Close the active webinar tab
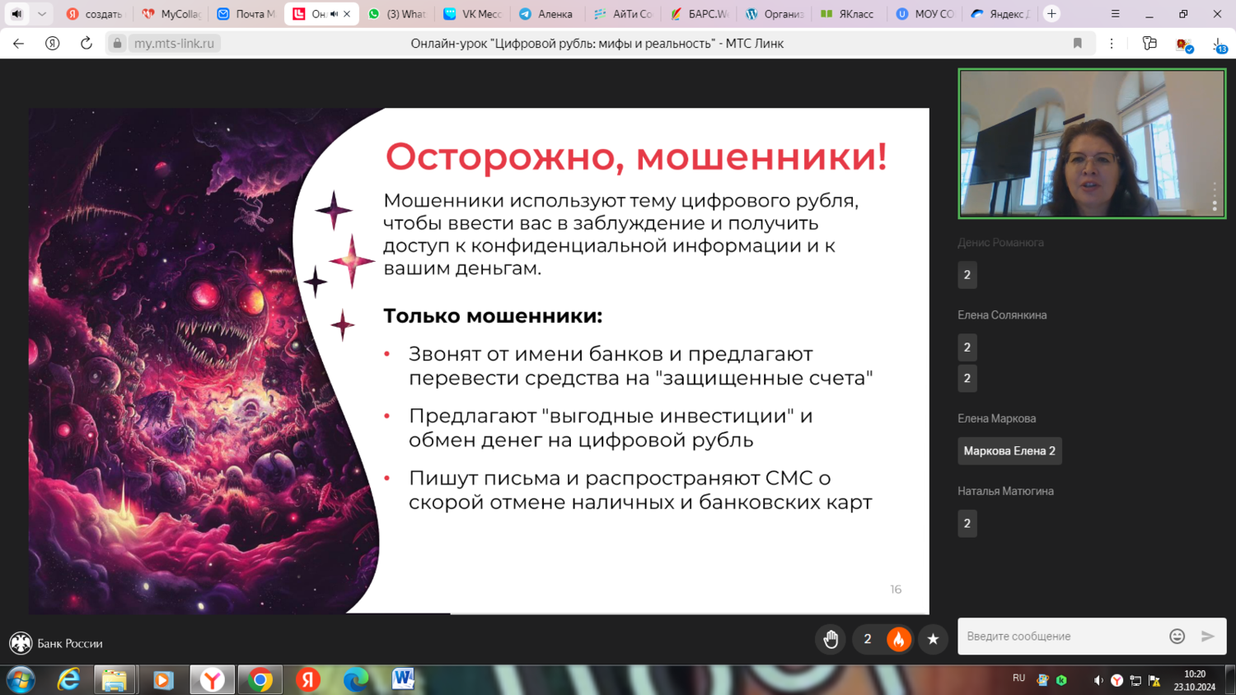Image resolution: width=1236 pixels, height=695 pixels. (347, 14)
